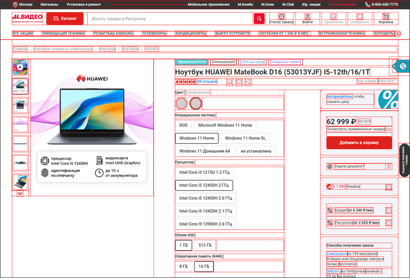Open the Каталог menu button
Image resolution: width=410 pixels, height=278 pixels.
pyautogui.click(x=65, y=19)
